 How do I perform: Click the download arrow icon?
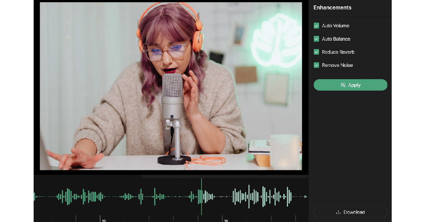point(338,212)
